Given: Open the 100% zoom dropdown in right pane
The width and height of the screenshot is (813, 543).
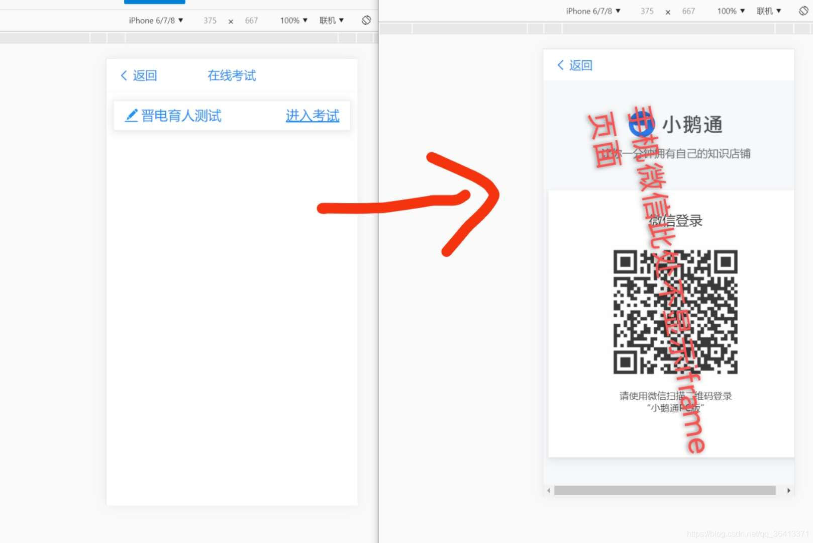Looking at the screenshot, I should click(x=731, y=11).
